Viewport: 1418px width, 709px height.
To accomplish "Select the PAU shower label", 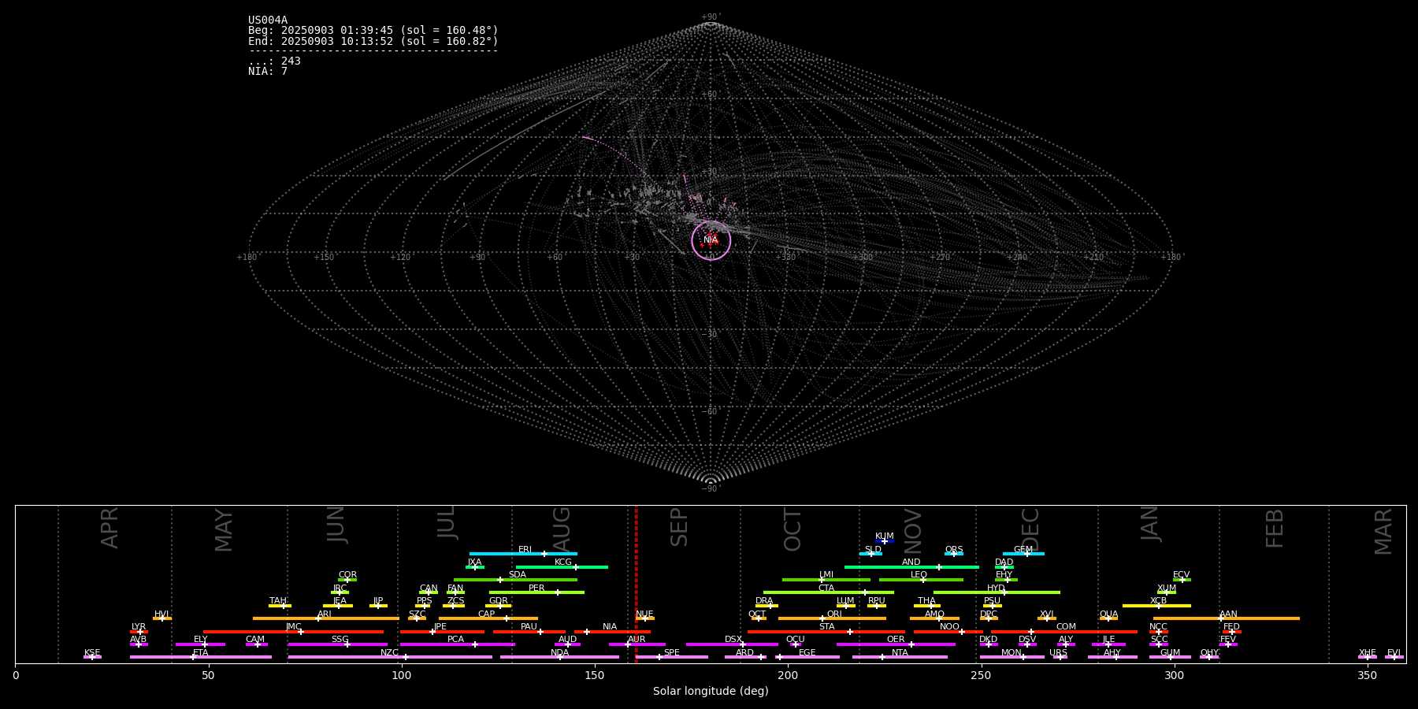I will tap(529, 627).
